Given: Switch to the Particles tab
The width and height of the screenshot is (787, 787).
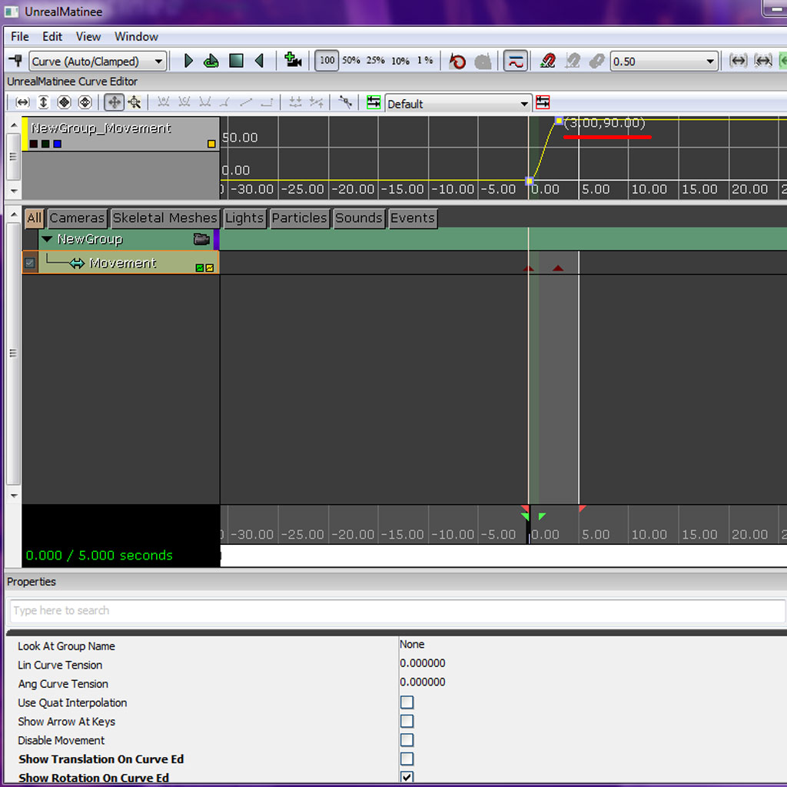Looking at the screenshot, I should 299,218.
